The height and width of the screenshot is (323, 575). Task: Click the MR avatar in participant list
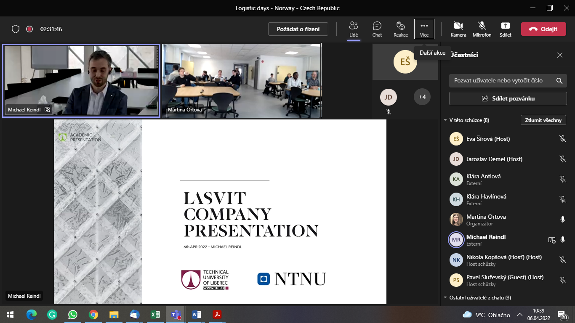(456, 240)
